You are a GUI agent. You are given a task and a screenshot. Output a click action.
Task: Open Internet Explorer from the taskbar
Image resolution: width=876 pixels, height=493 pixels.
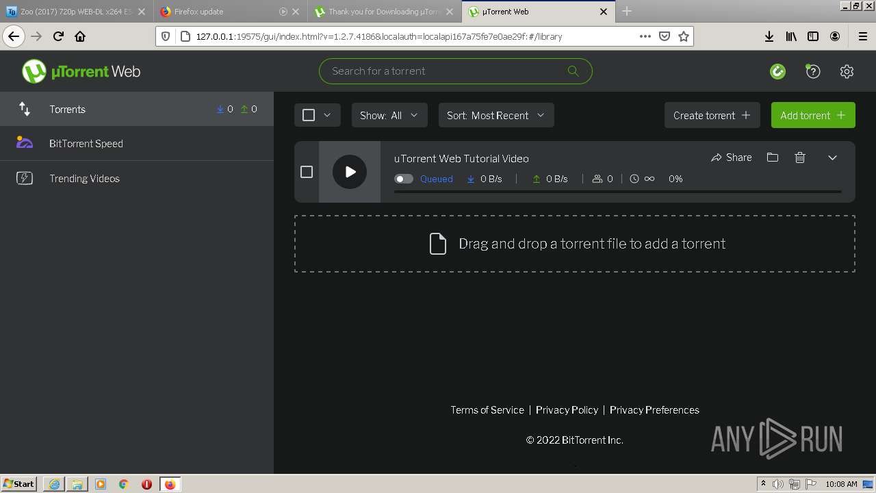click(54, 484)
